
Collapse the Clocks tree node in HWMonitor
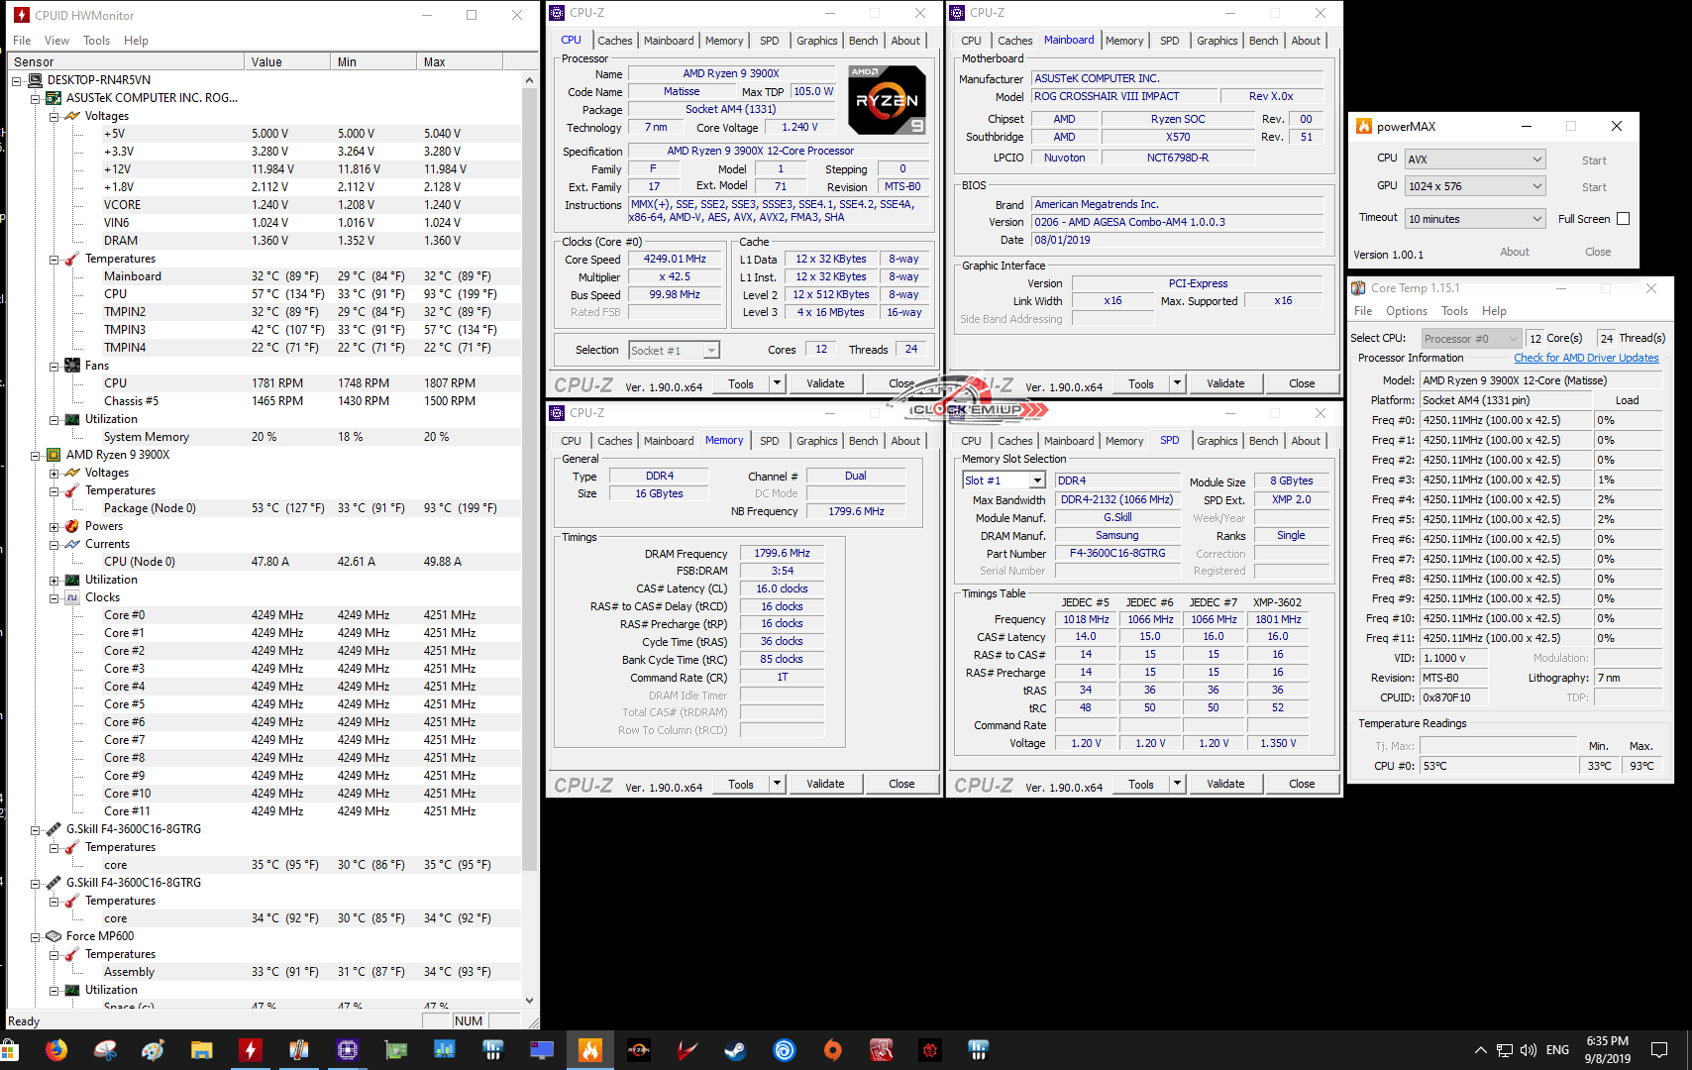pos(54,597)
